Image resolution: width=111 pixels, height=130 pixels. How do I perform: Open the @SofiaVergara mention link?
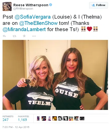33,17
